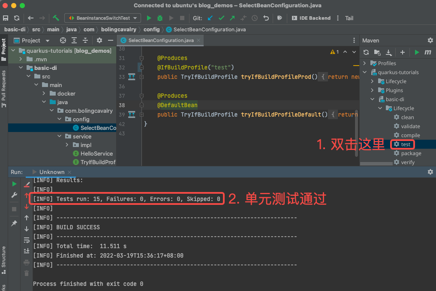The width and height of the screenshot is (436, 291).
Task: Click the bolingcavalry breadcrumb
Action: [x=119, y=30]
